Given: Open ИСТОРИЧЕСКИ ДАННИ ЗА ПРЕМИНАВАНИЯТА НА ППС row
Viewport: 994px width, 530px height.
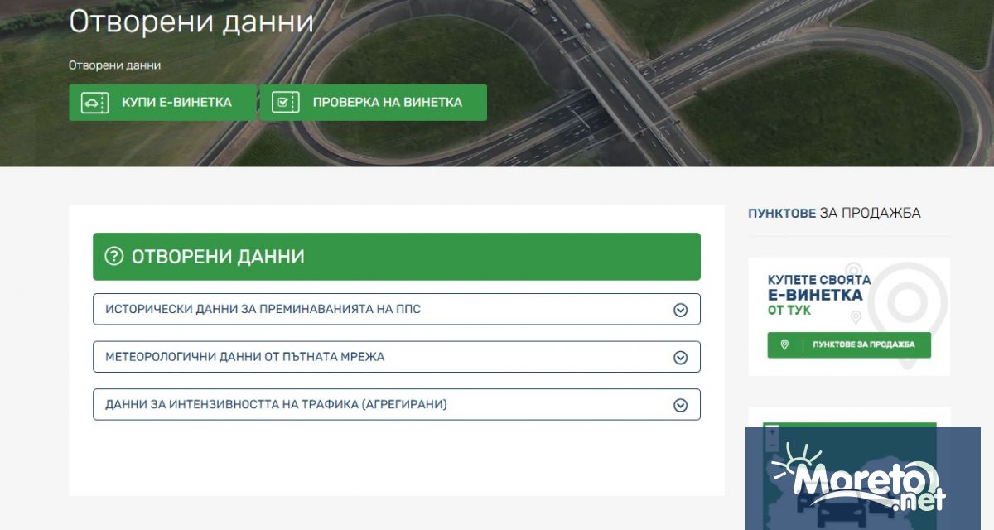Looking at the screenshot, I should click(x=397, y=309).
